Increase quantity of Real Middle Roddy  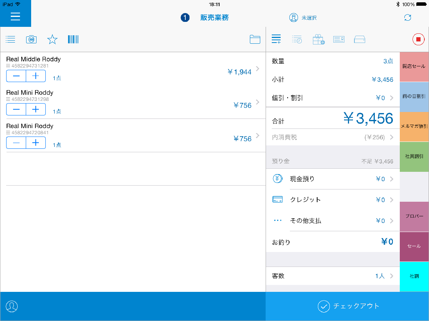pos(36,76)
